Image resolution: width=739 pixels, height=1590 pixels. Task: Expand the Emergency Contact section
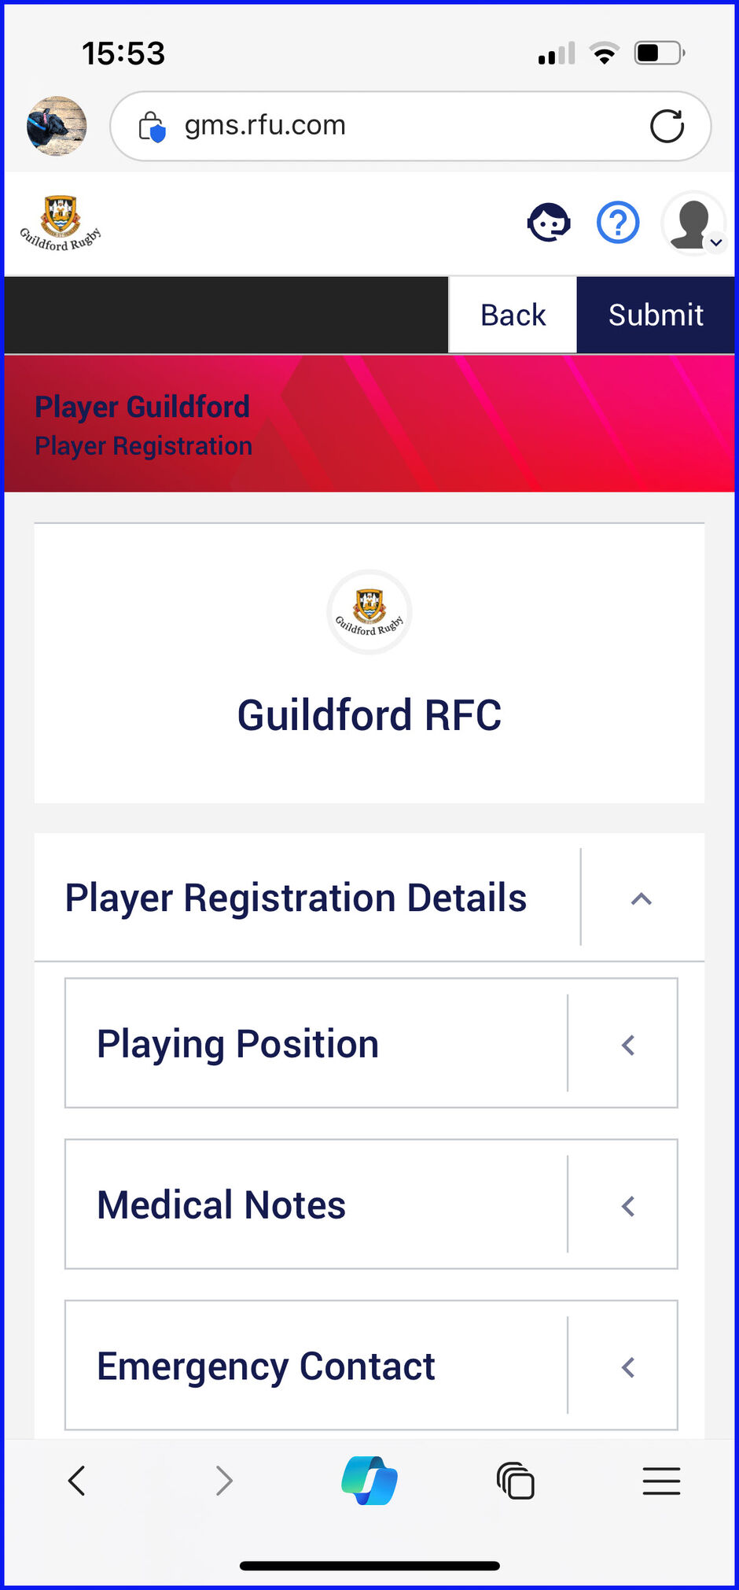tap(627, 1367)
